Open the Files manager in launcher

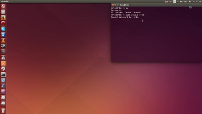tap(3, 12)
